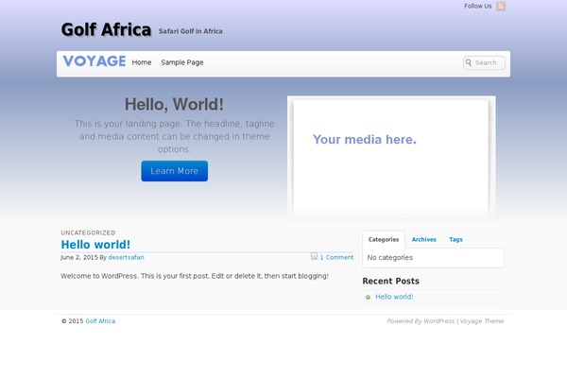Image resolution: width=567 pixels, height=378 pixels.
Task: Open the Home menu item
Action: coord(142,62)
